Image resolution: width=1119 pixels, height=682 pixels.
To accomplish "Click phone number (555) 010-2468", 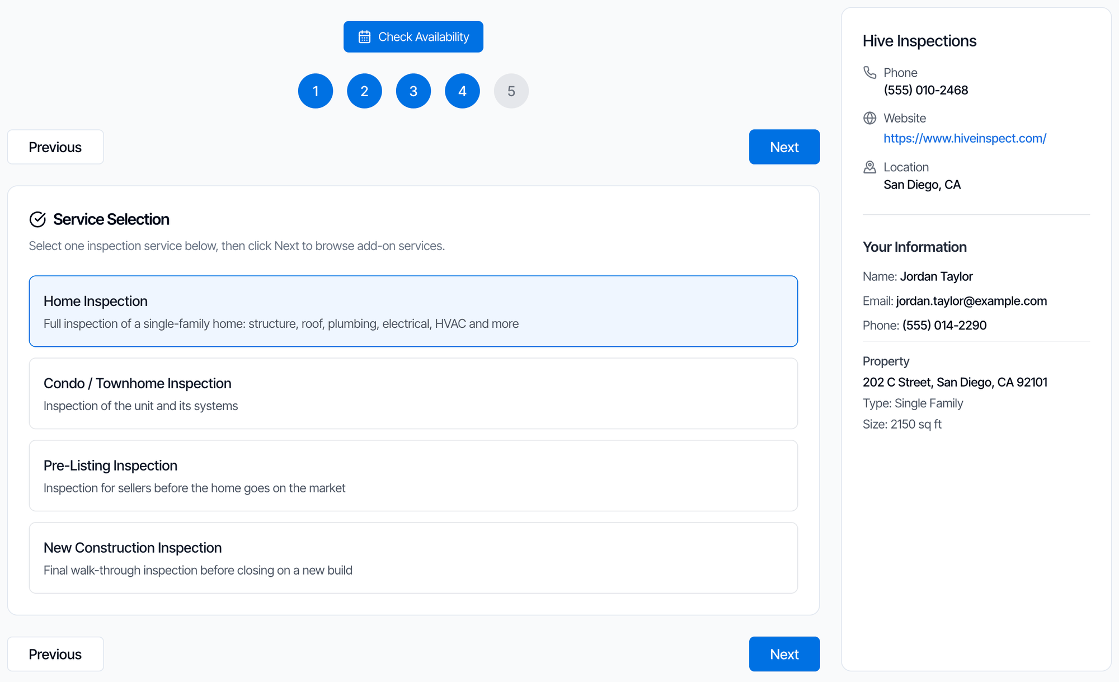I will coord(925,90).
